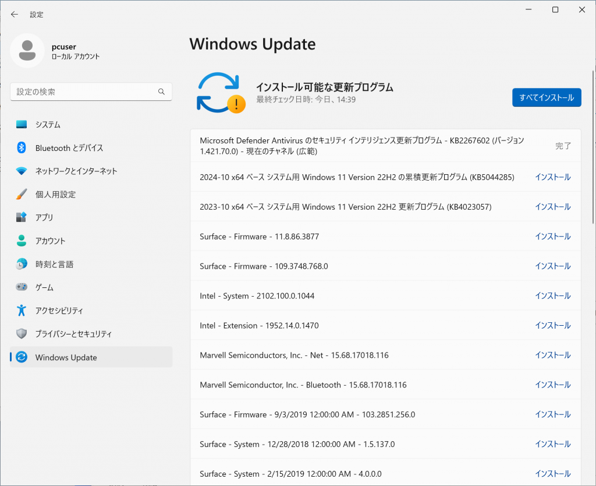The image size is (596, 486).
Task: Install Marvell Bluetooth 15.68.17018.116 driver
Action: click(553, 385)
